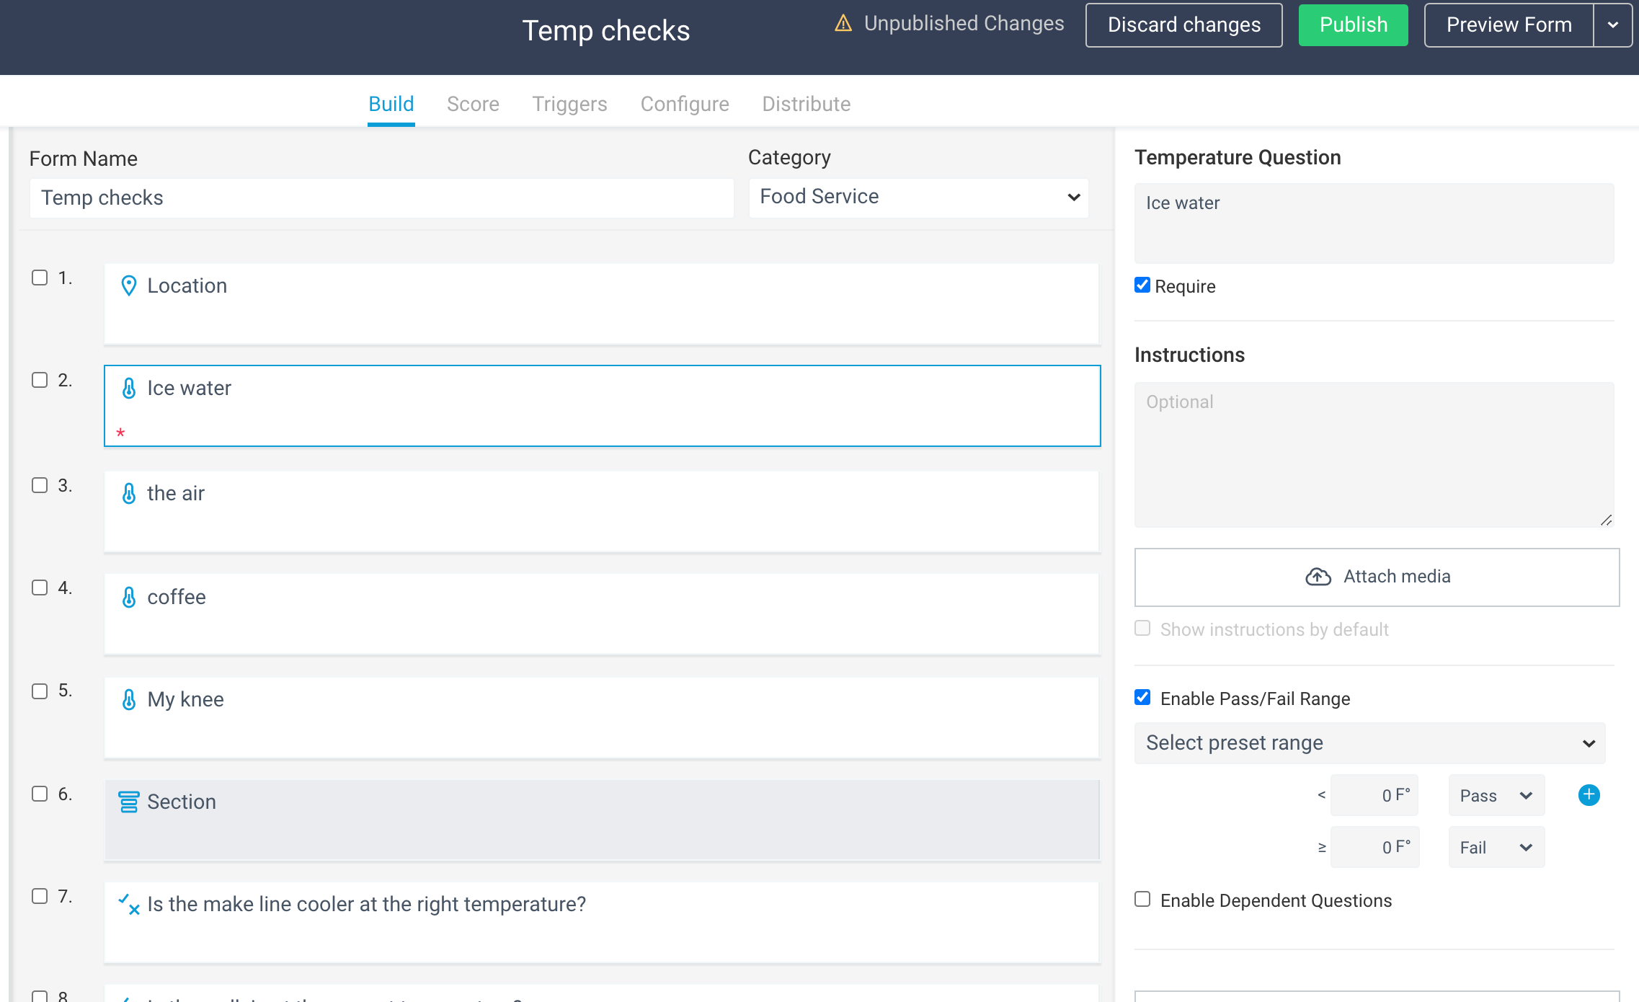This screenshot has width=1639, height=1002.
Task: Click the thermometer icon beside the air
Action: [128, 494]
